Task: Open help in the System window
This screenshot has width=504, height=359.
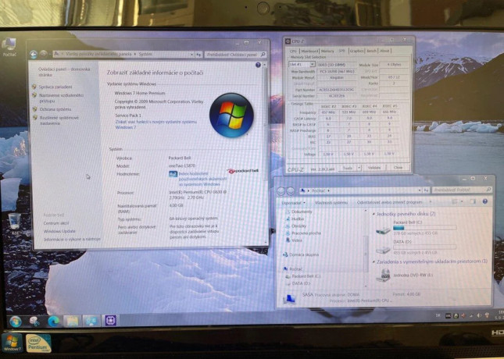Action: click(x=258, y=65)
